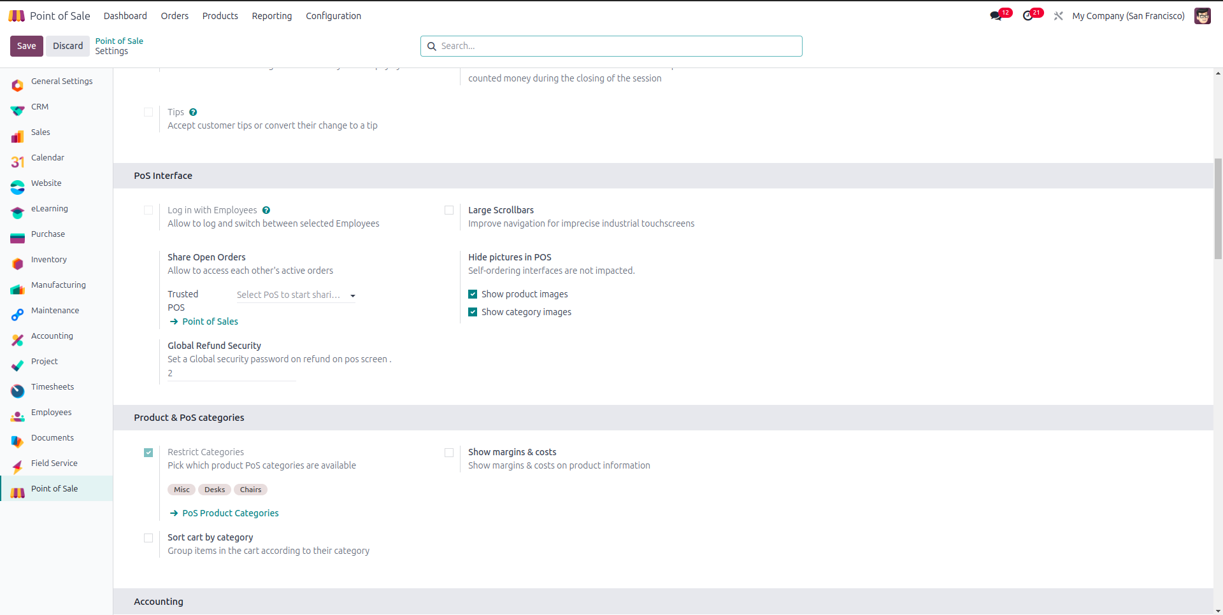Open Field Service settings icon
This screenshot has width=1223, height=615.
coord(17,467)
